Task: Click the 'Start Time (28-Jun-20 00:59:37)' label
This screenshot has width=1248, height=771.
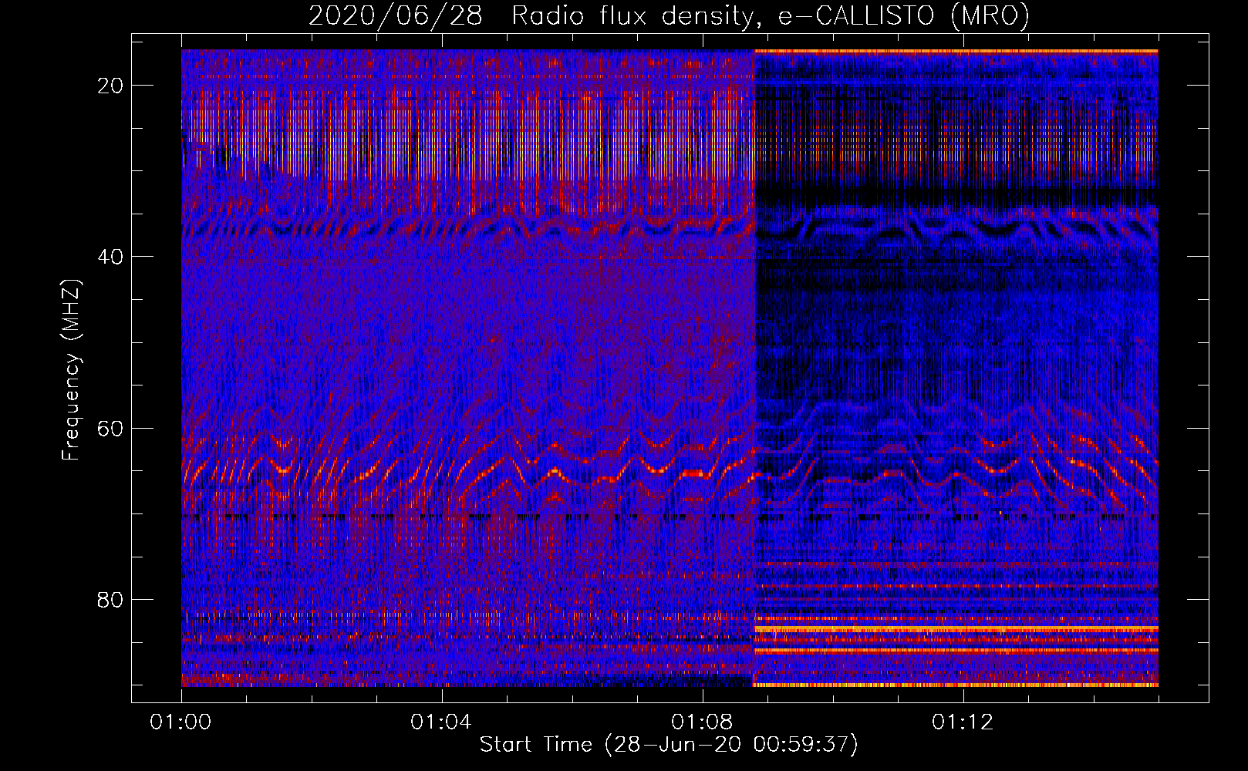Action: click(669, 745)
